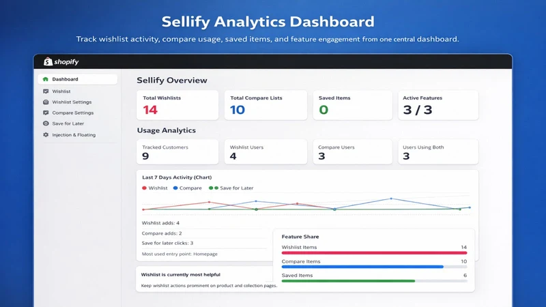Click the Compare Users card

click(352, 151)
